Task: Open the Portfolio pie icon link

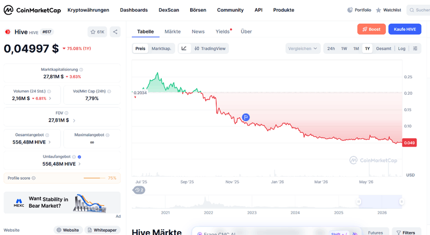Action: (x=359, y=10)
